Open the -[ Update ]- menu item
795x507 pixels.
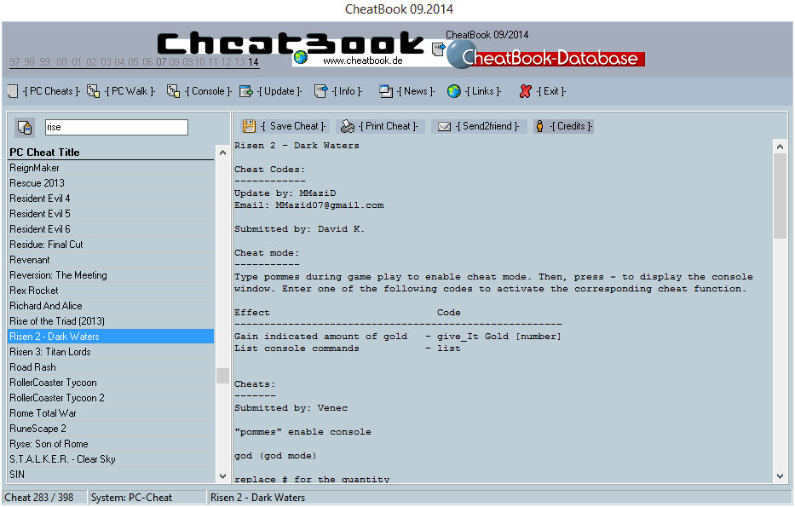[x=279, y=91]
